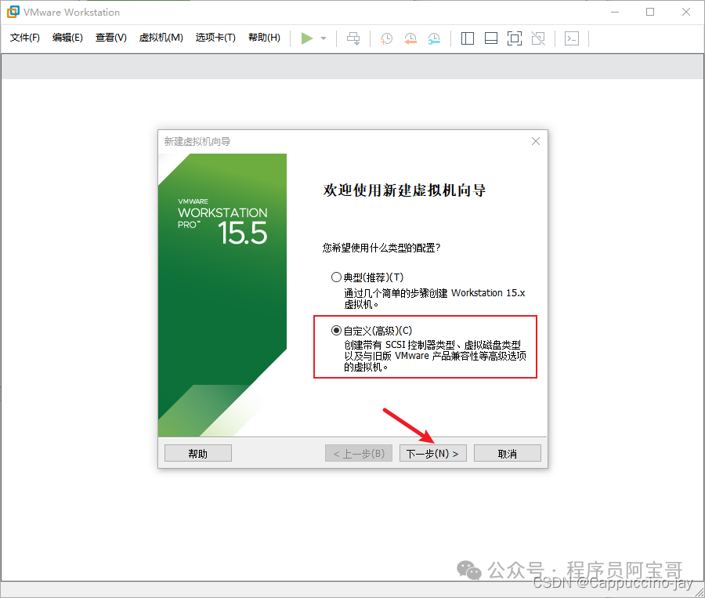This screenshot has width=705, height=598.
Task: Click the revert to snapshot icon
Action: point(410,38)
